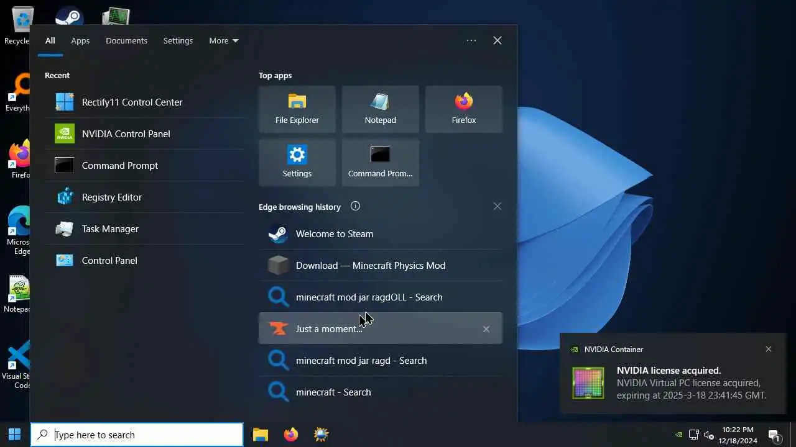
Task: Click the NVIDIA notification color grid image
Action: [x=588, y=382]
